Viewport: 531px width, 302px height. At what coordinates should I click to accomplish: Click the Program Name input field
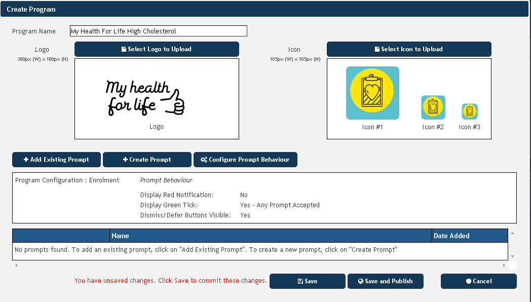click(x=159, y=31)
